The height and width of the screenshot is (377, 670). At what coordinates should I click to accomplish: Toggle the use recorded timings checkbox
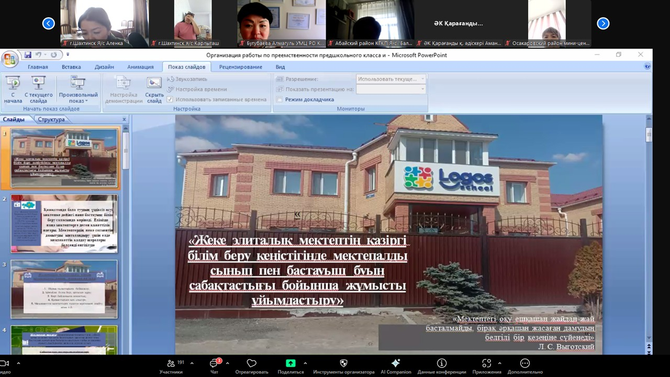click(170, 99)
